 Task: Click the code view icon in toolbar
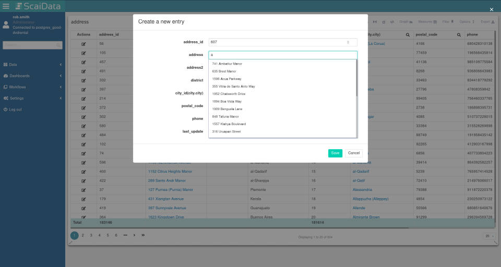coord(392,22)
